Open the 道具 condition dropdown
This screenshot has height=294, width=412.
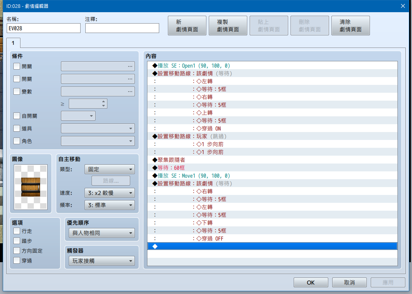[98, 129]
